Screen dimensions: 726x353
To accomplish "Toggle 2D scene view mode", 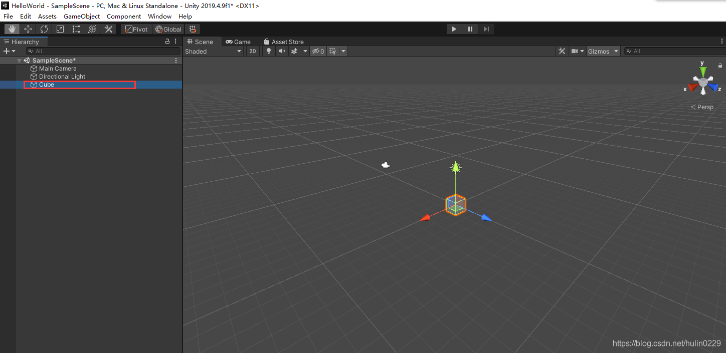I will (253, 51).
